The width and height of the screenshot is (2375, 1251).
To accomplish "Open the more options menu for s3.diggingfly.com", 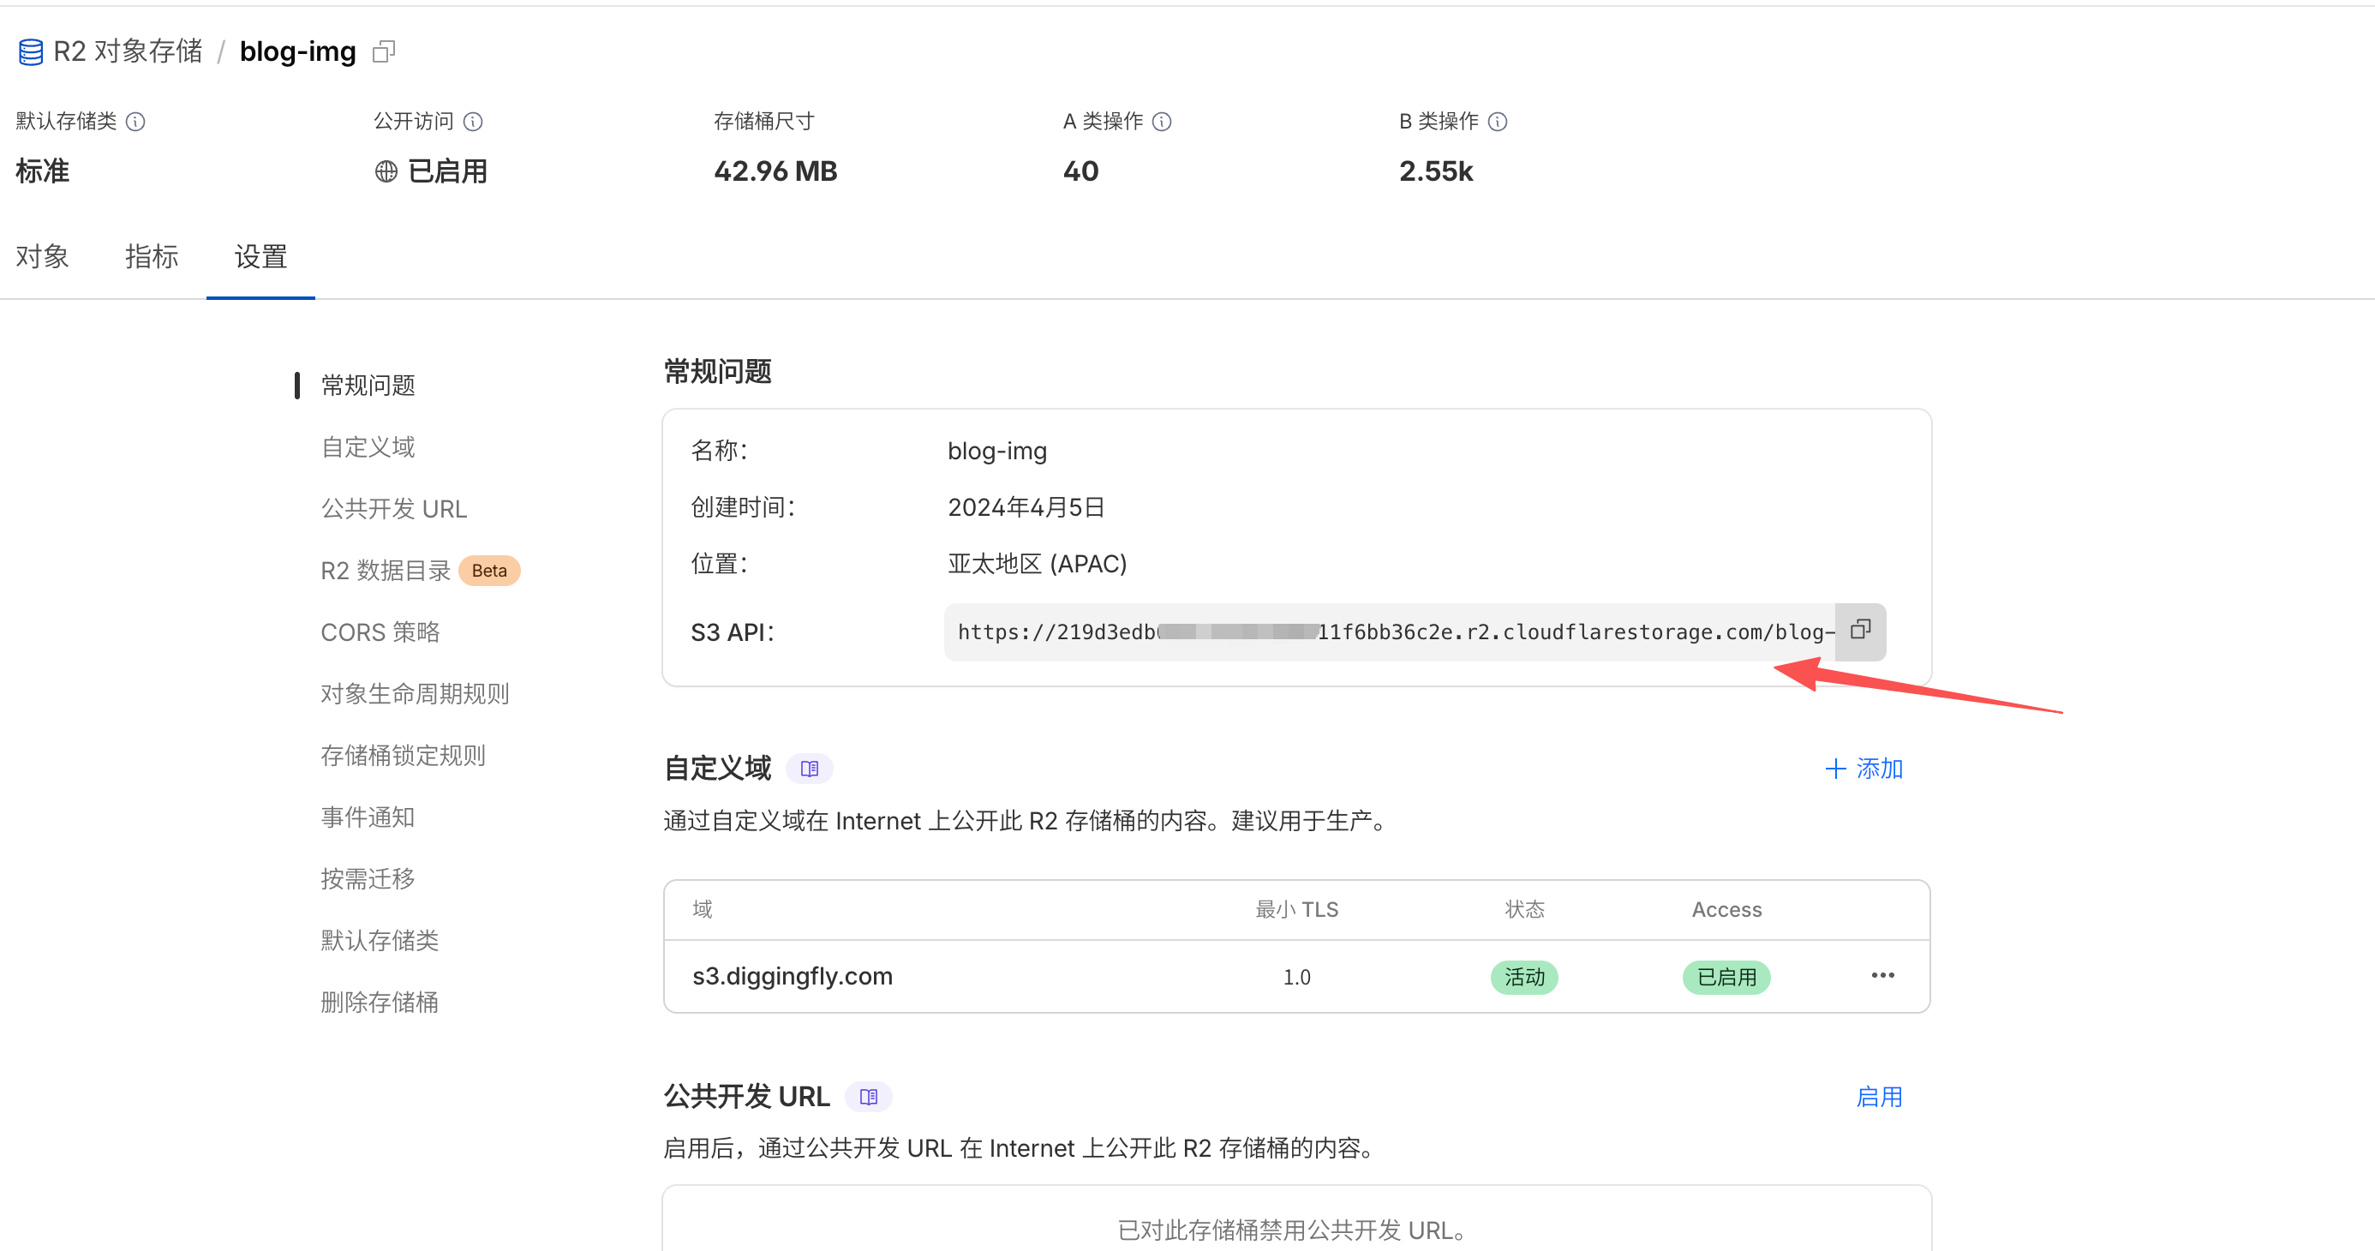I will 1881,975.
